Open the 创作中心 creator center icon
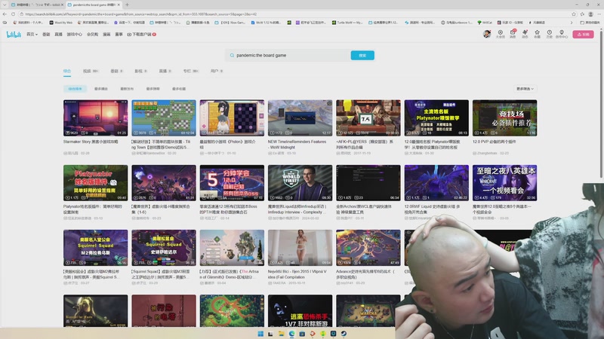Screen dimensions: 604x339 562,34
